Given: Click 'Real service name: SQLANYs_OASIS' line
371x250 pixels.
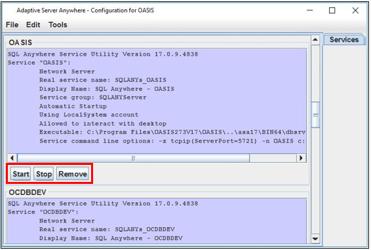Looking at the screenshot, I should pyautogui.click(x=103, y=80).
